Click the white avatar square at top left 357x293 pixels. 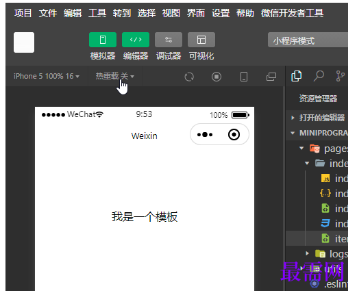click(24, 42)
